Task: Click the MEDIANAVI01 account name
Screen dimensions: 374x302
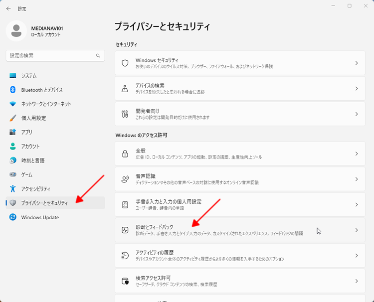Action: click(47, 28)
